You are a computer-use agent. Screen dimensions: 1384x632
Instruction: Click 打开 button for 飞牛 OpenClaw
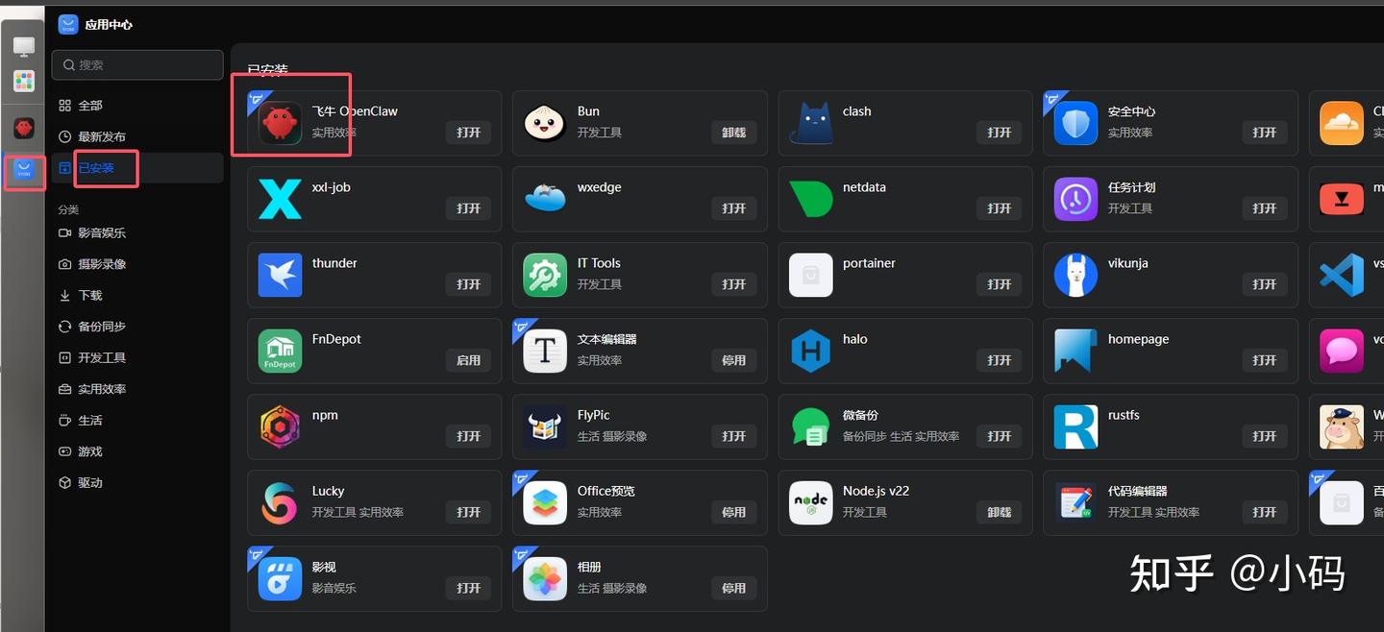[x=469, y=133]
